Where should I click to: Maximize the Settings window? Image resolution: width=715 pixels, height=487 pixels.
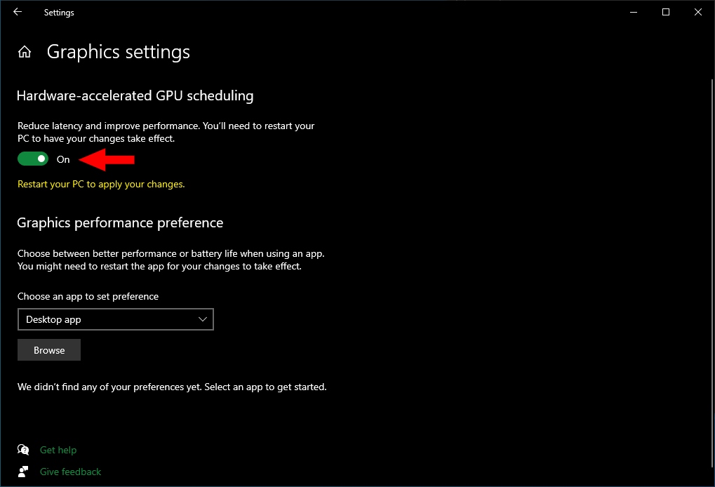[666, 12]
